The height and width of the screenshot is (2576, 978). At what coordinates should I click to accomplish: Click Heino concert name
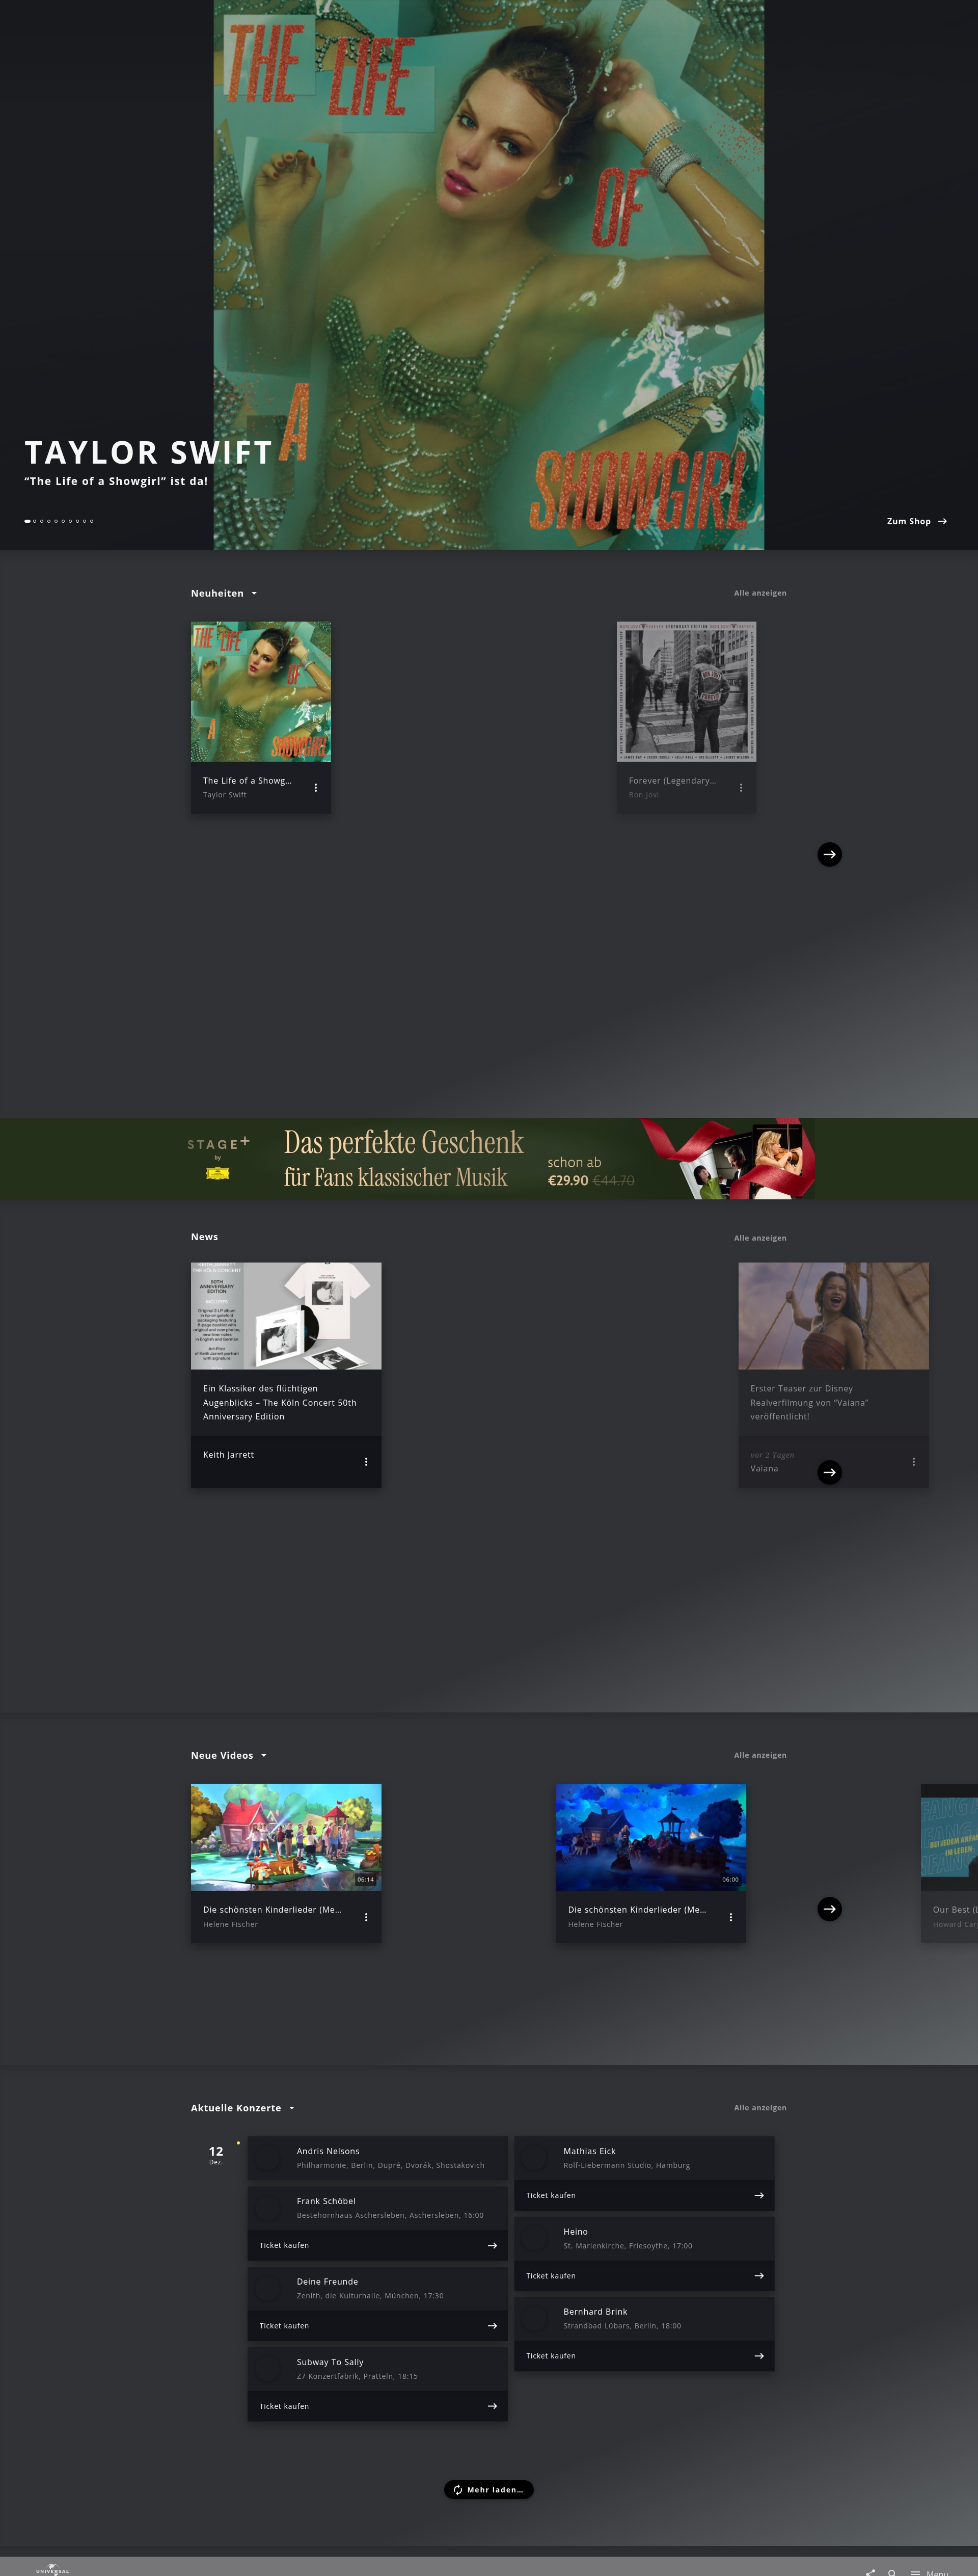tap(576, 2232)
